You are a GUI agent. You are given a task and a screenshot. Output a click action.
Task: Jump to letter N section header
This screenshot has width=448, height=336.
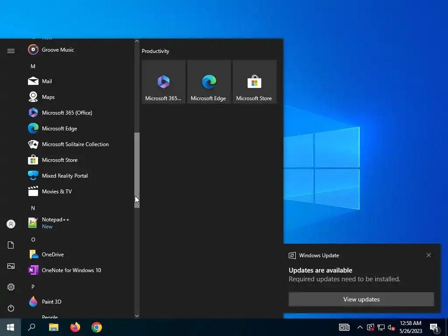coord(33,208)
